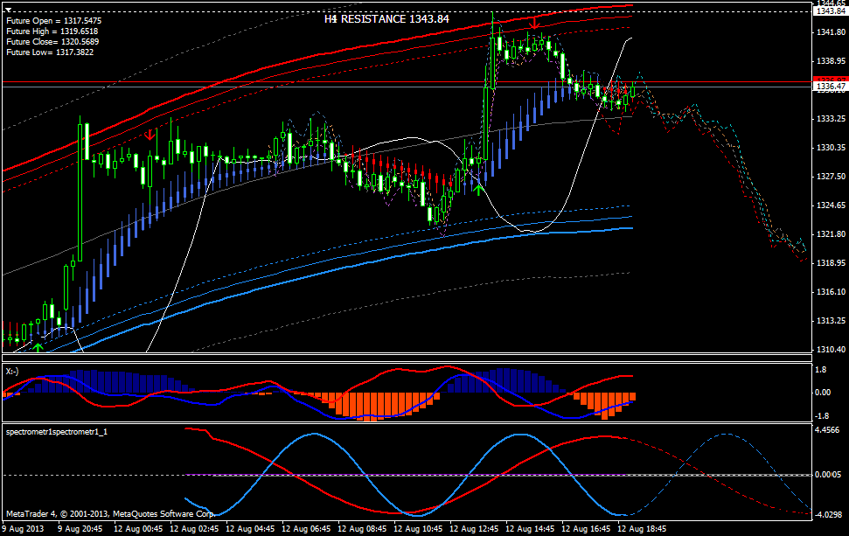Click the 4.4566 spectrometer scale value
This screenshot has height=536, width=849.
(828, 430)
